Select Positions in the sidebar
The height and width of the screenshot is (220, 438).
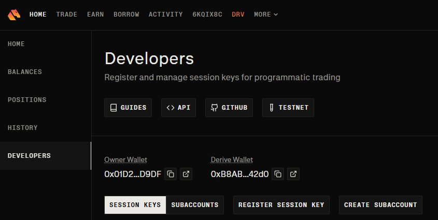tap(46, 100)
